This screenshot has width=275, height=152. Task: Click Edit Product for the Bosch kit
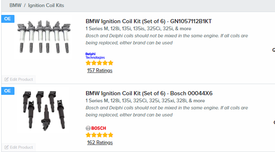19,147
